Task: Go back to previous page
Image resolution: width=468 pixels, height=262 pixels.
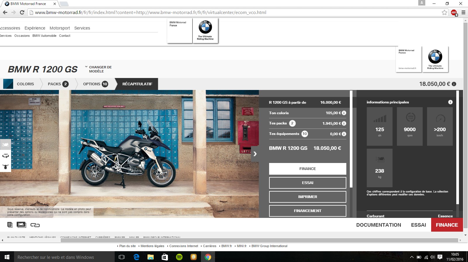Action: (x=5, y=12)
